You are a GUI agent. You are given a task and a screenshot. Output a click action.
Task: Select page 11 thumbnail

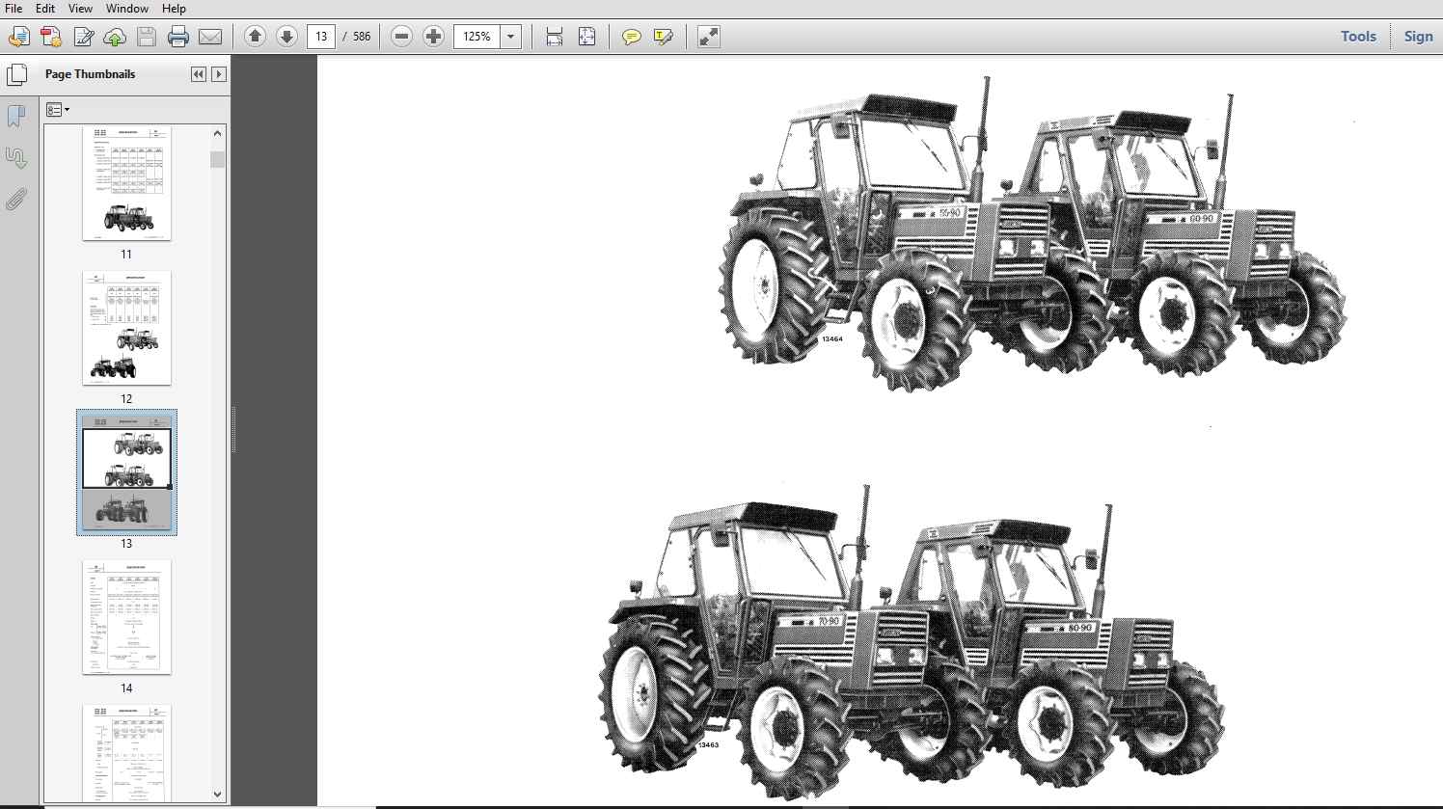click(126, 183)
